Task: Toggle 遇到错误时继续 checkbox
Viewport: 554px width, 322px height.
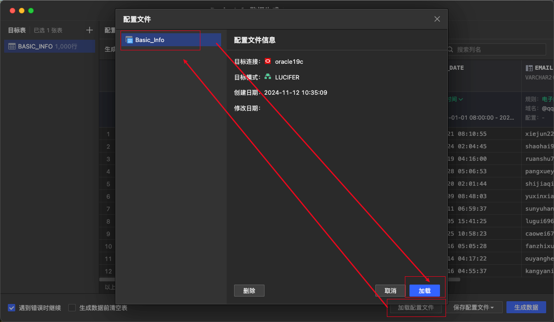Action: [x=12, y=308]
